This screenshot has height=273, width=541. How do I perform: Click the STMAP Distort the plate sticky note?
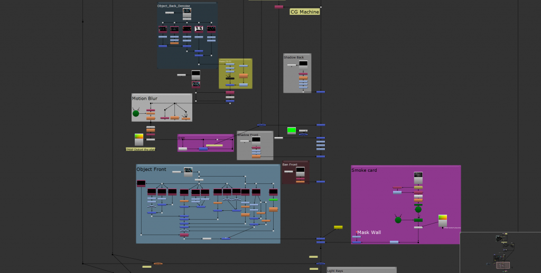(141, 149)
